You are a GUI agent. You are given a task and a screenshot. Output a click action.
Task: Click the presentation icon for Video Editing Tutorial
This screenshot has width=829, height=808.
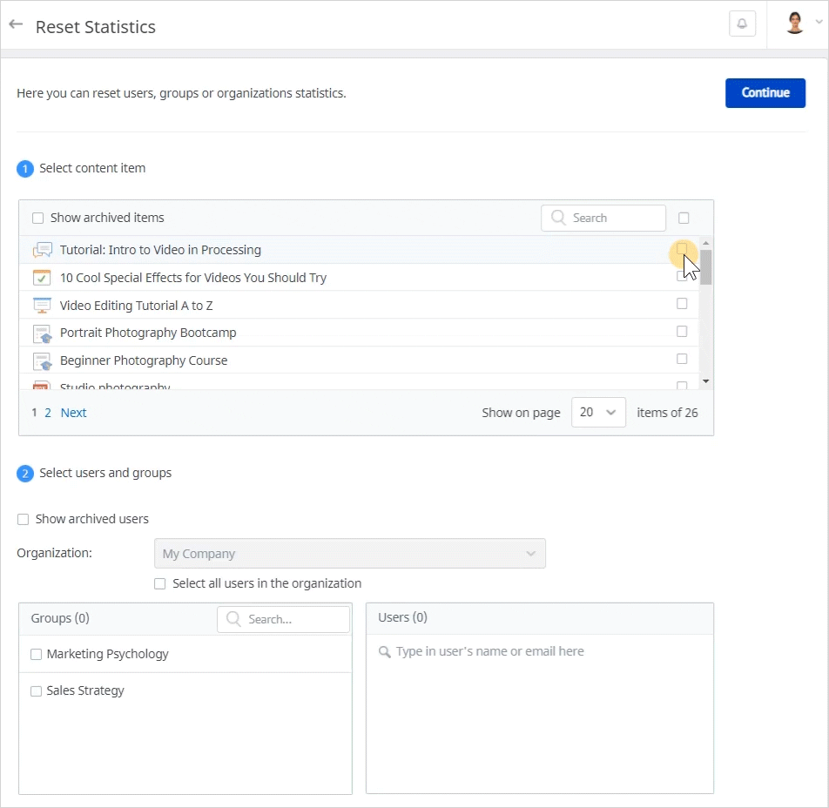click(x=42, y=306)
